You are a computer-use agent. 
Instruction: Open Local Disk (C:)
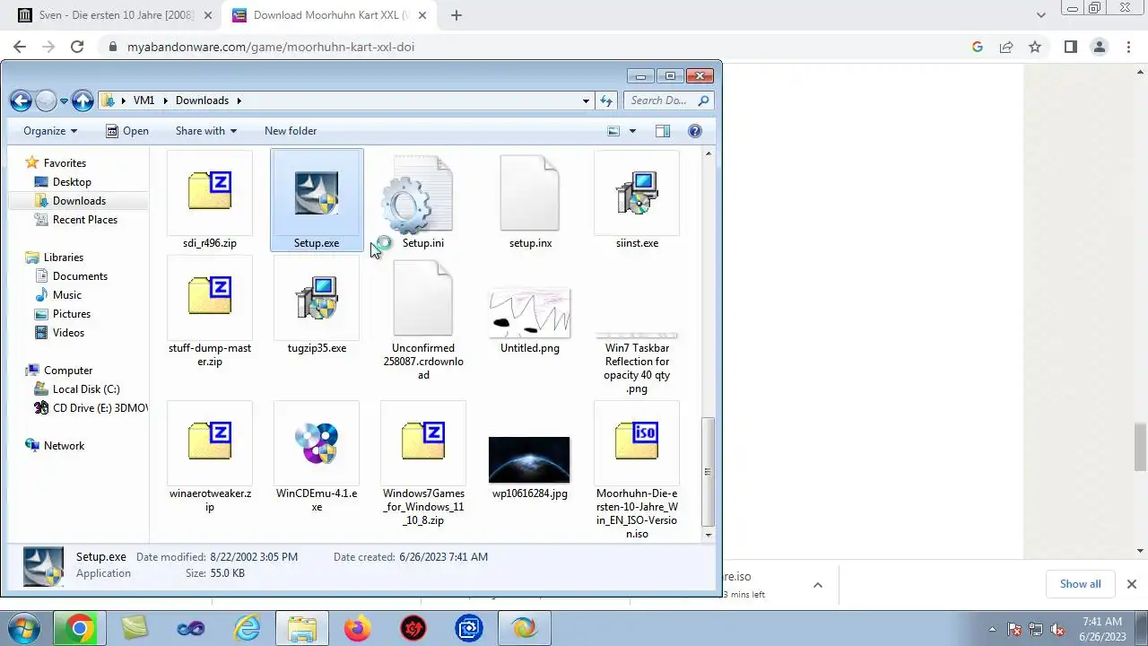[85, 389]
